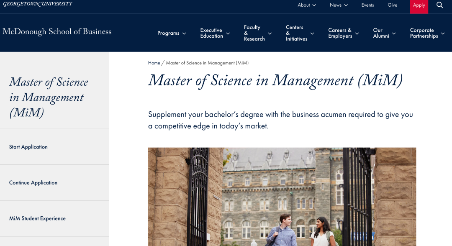Click the intro paragraph beginning 'Supplement your bachelor's degree'
Viewport: 452px width, 246px height.
point(280,120)
